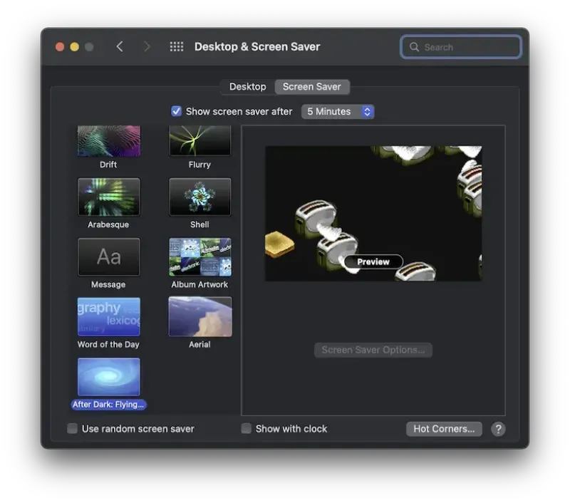Screen dimensions: 570x503
Task: Choose the Word of the Day thumbnail
Action: pyautogui.click(x=109, y=316)
